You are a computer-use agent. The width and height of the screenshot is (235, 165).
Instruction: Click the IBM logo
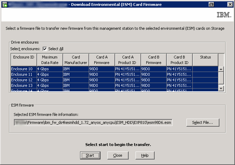(222, 15)
